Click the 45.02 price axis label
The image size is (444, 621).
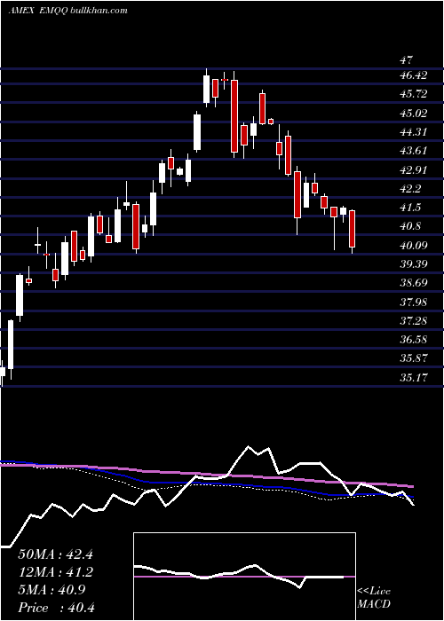414,114
